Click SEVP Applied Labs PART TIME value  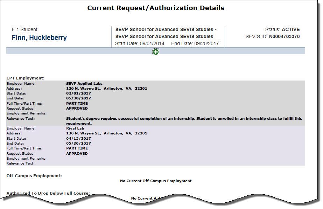(x=77, y=104)
